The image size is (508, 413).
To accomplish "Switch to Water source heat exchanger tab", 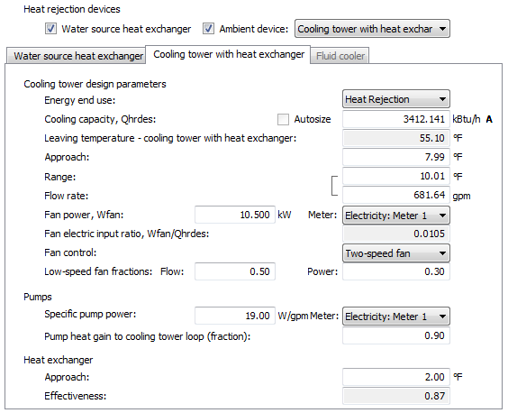I will [x=77, y=56].
